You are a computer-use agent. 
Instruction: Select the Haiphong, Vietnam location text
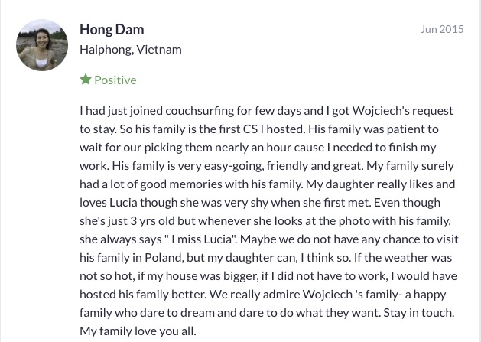(131, 50)
